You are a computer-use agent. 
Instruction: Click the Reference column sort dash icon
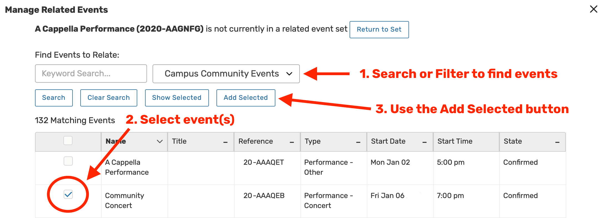(292, 142)
